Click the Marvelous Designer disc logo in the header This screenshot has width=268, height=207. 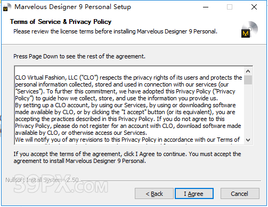point(249,29)
